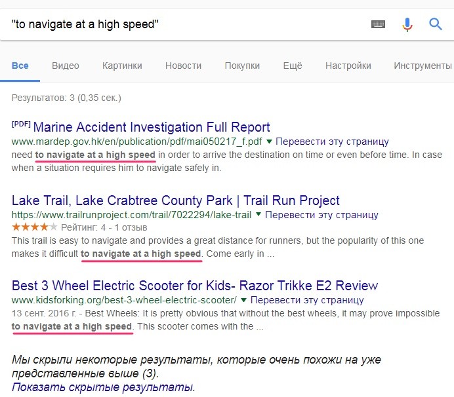The height and width of the screenshot is (397, 454).
Task: Open the Инструменты search tools
Action: click(x=423, y=66)
